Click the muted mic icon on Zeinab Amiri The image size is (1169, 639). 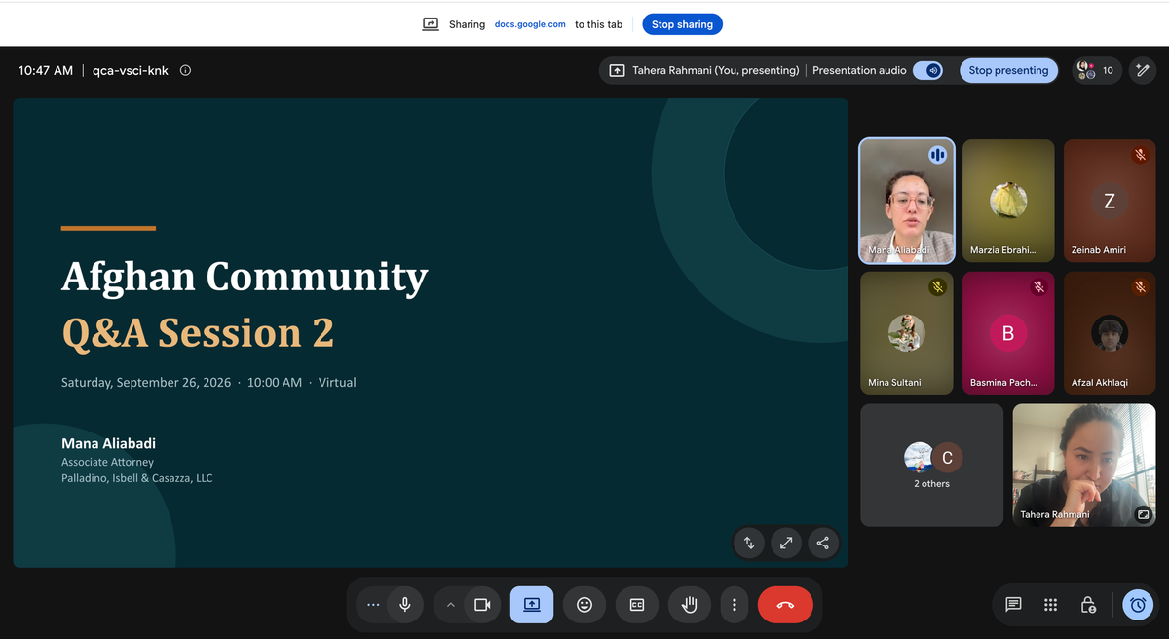point(1140,155)
